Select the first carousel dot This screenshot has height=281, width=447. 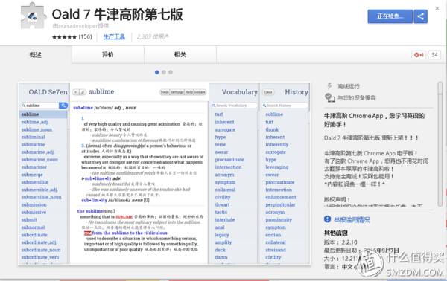156,72
